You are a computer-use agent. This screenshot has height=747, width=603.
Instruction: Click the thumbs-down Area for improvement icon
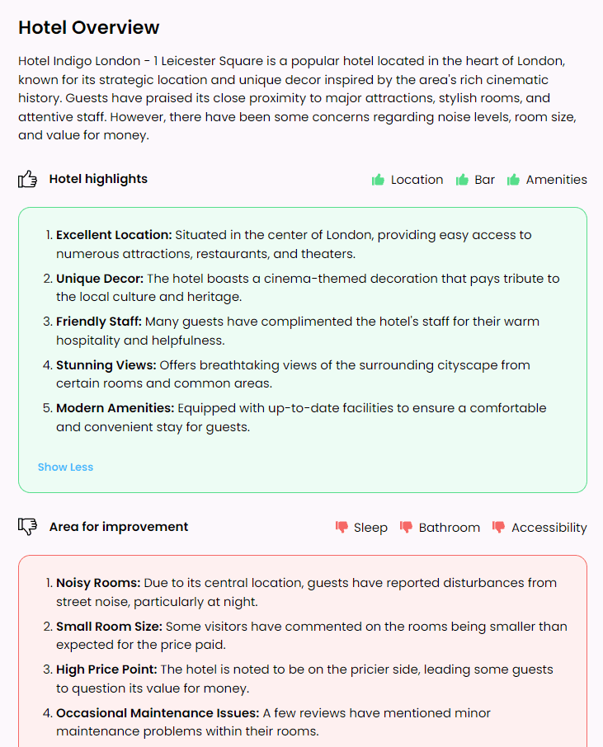click(x=28, y=527)
